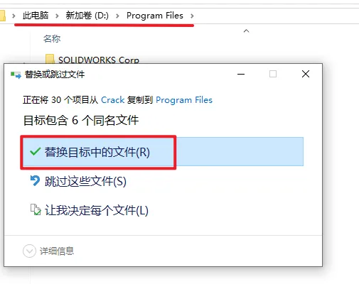Viewport: 359px width, 284px height.
Task: Click the copy-transfer icon in dialog title bar
Action: pyautogui.click(x=16, y=75)
